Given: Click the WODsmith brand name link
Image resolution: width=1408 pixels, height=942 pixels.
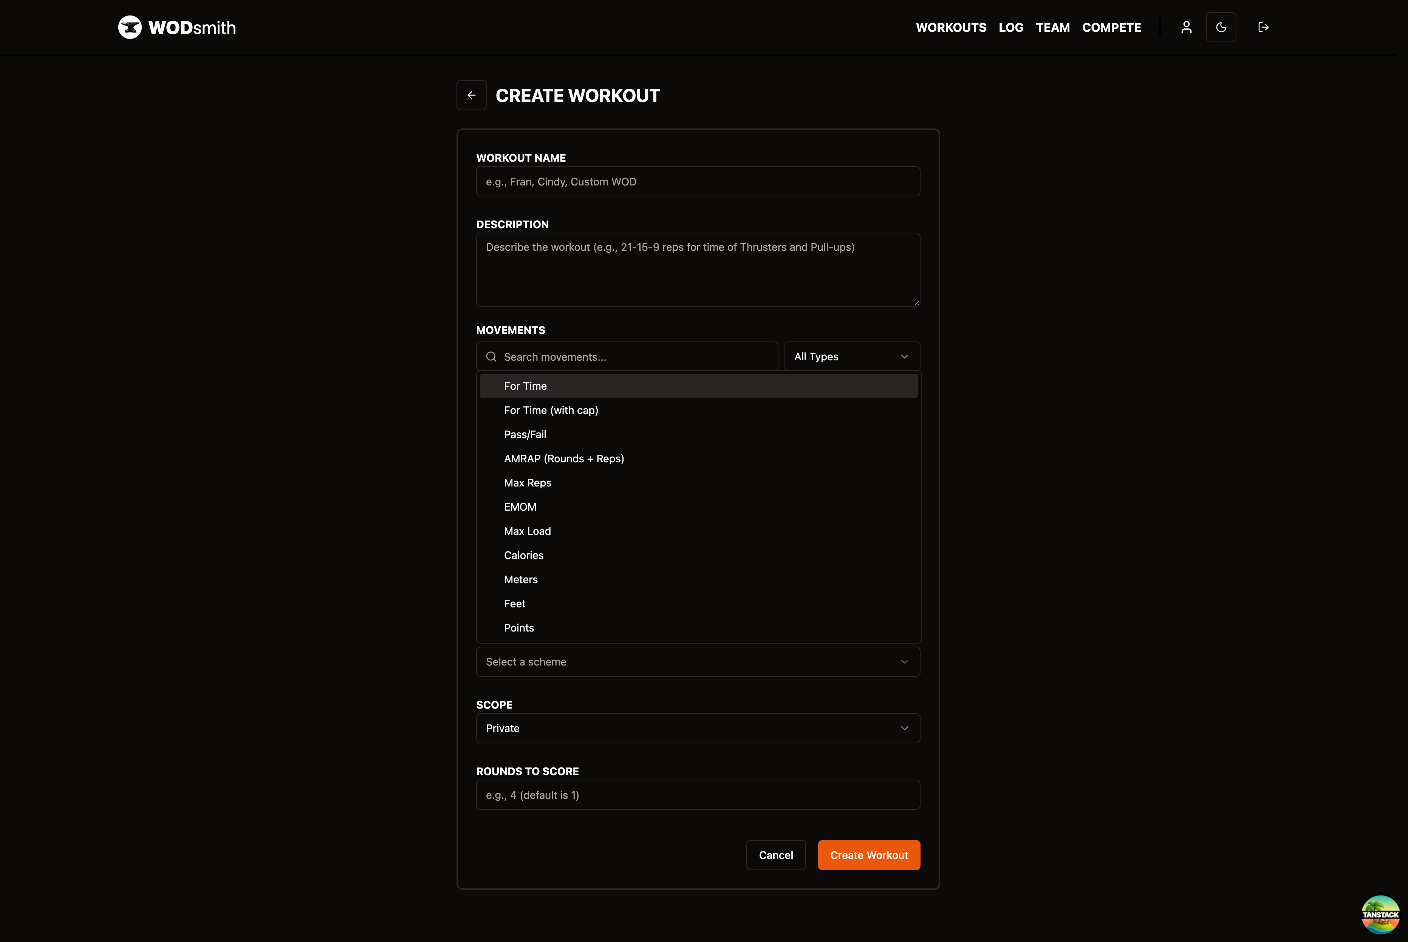Looking at the screenshot, I should (x=192, y=28).
